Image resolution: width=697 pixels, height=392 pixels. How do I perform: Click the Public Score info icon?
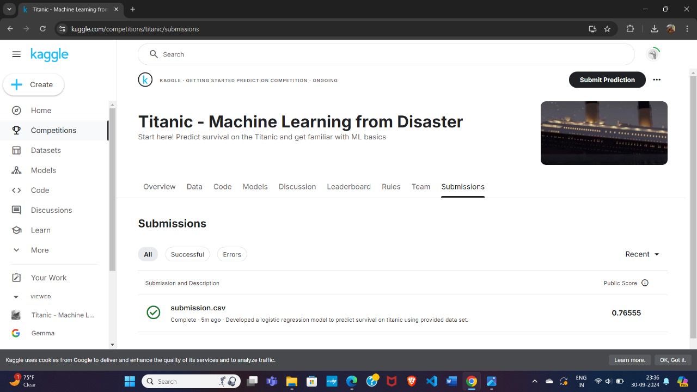tap(645, 283)
